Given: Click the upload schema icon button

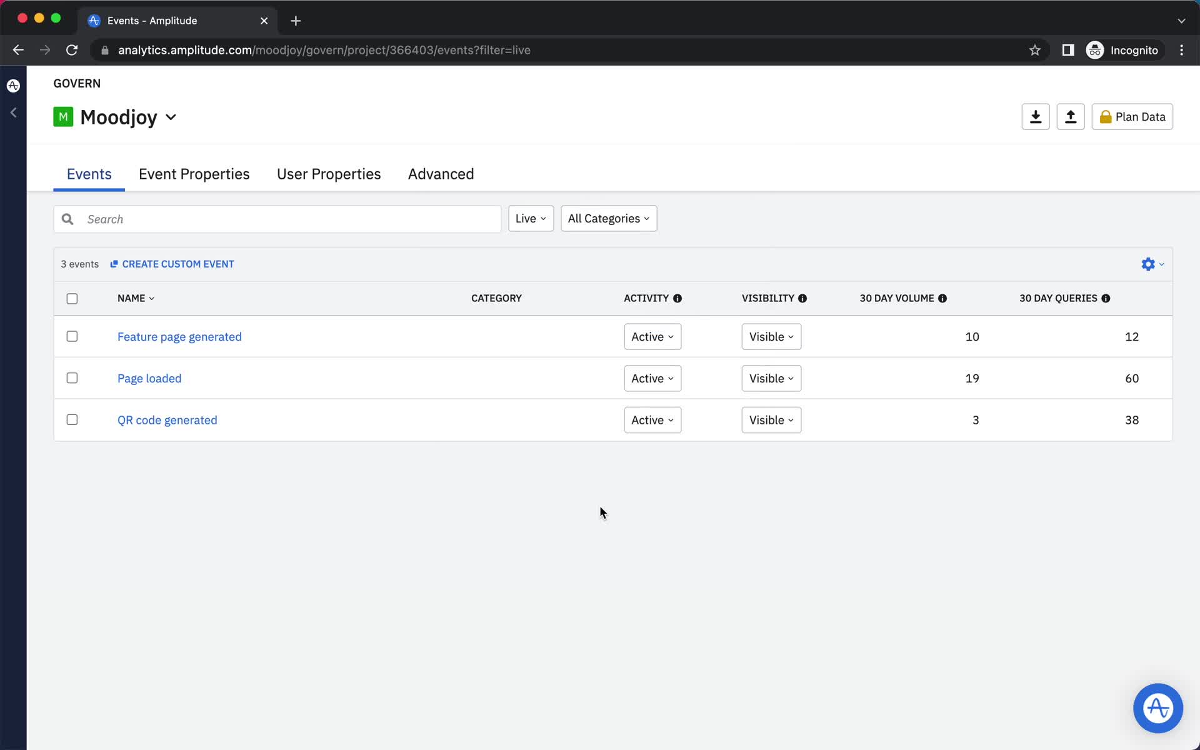Looking at the screenshot, I should pyautogui.click(x=1071, y=117).
